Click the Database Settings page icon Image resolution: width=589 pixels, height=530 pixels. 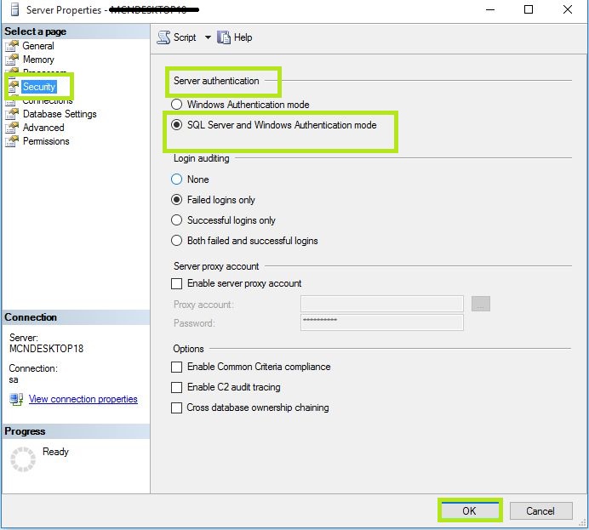(12, 114)
